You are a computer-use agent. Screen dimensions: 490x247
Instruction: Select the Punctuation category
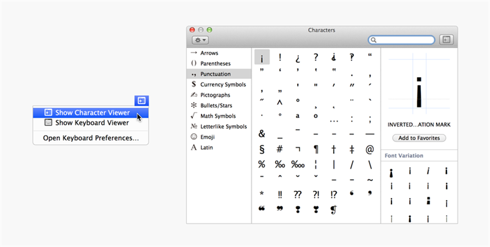pyautogui.click(x=219, y=74)
